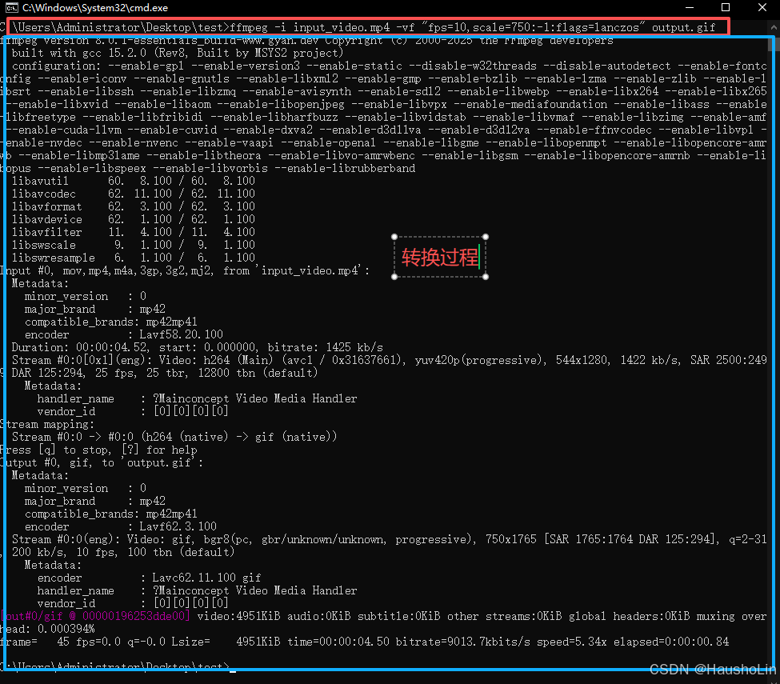
Task: Click the 'Duration: 00:00:04.52' text
Action: (x=79, y=347)
